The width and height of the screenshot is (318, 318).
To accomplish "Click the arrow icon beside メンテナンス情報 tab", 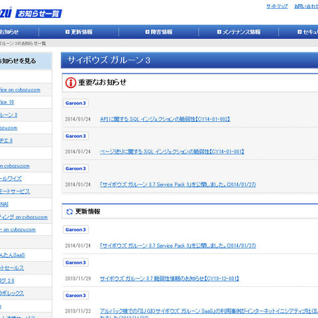I will 219,32.
